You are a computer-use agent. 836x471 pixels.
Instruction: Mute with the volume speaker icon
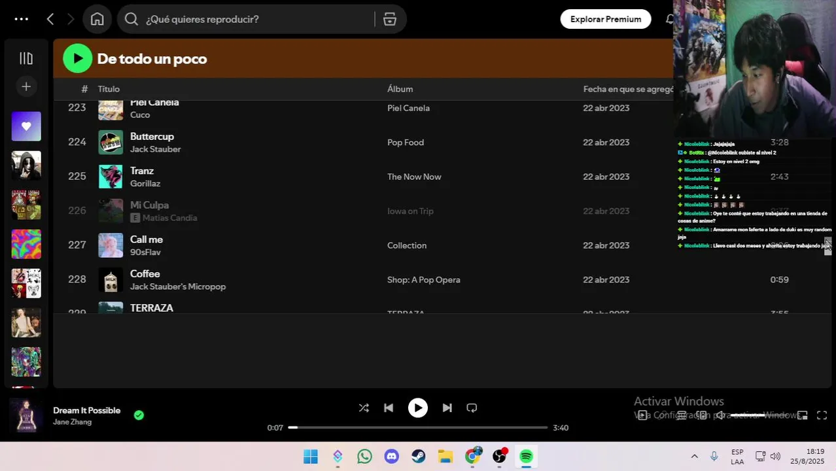coord(720,415)
